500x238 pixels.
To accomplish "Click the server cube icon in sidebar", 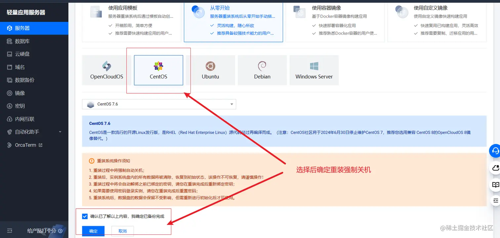I will point(10,28).
